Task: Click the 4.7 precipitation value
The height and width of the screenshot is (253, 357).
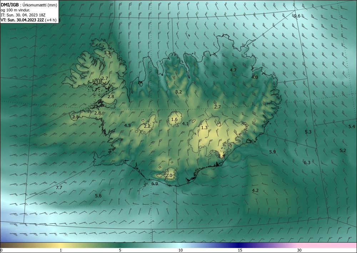Action: (233, 70)
